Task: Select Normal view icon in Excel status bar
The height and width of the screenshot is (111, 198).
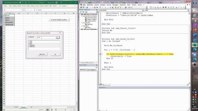Action: [x=48, y=110]
